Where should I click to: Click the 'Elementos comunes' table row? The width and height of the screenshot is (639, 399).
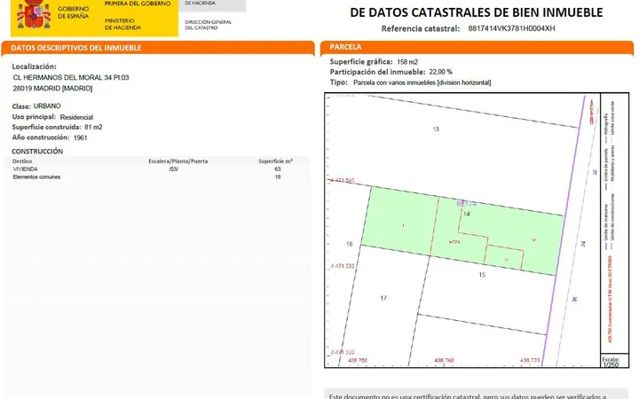(x=157, y=177)
